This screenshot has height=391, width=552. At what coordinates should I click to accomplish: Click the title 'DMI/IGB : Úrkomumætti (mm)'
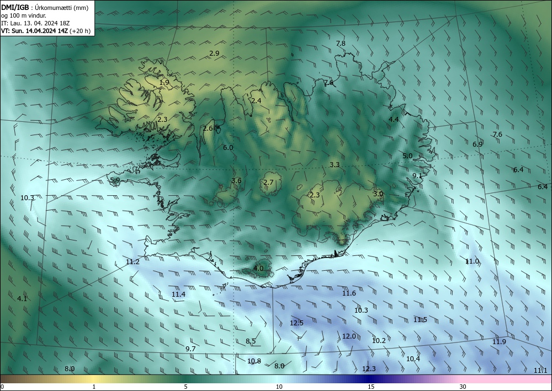45,7
